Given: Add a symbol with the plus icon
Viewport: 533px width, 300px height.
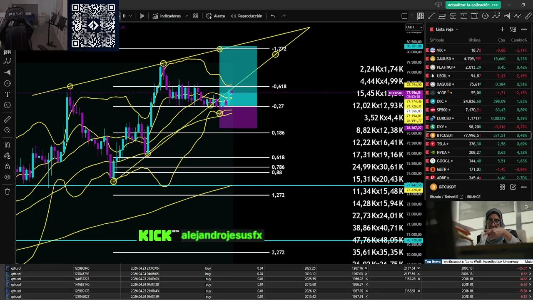Looking at the screenshot, I should tap(502, 29).
